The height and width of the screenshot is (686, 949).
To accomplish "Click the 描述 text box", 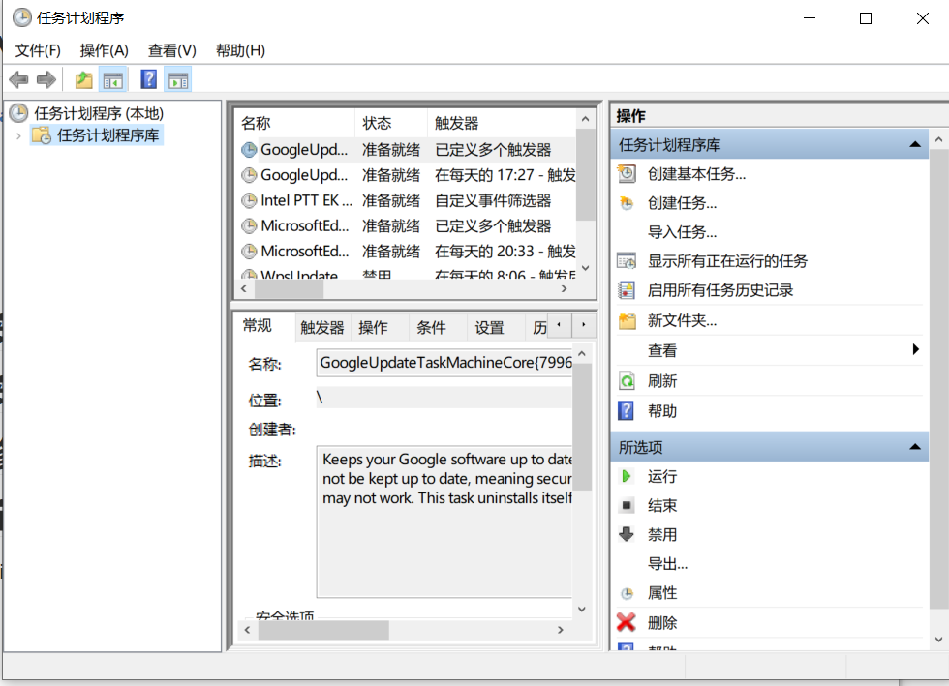I will (444, 522).
